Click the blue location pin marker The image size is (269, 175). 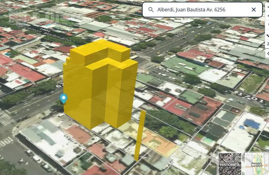[64, 99]
